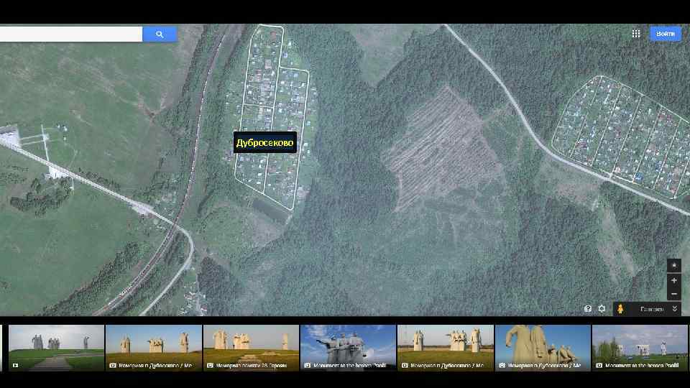Collapse the photo strip with double chevron
The width and height of the screenshot is (690, 388).
pos(674,309)
